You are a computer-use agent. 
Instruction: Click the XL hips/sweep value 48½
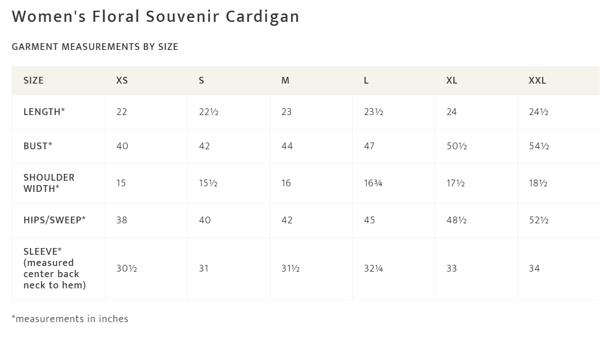456,220
